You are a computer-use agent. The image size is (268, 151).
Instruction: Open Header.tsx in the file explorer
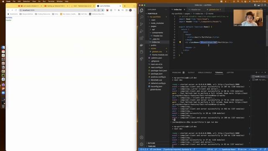(x=157, y=36)
